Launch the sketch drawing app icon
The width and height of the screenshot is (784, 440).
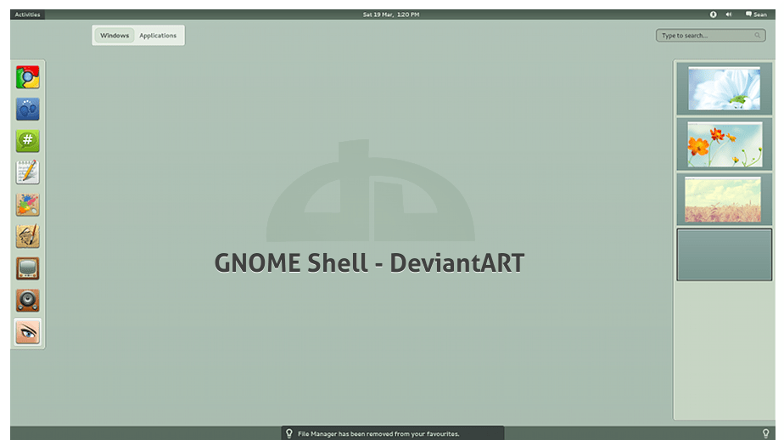27,236
